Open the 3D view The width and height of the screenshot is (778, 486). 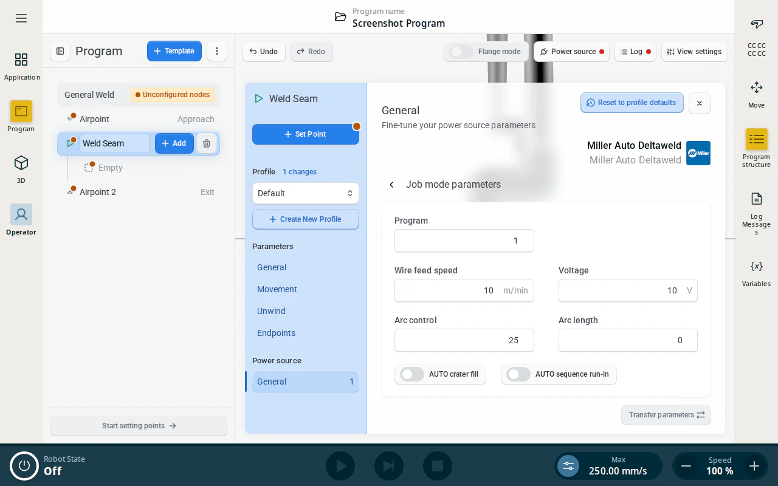tap(21, 169)
